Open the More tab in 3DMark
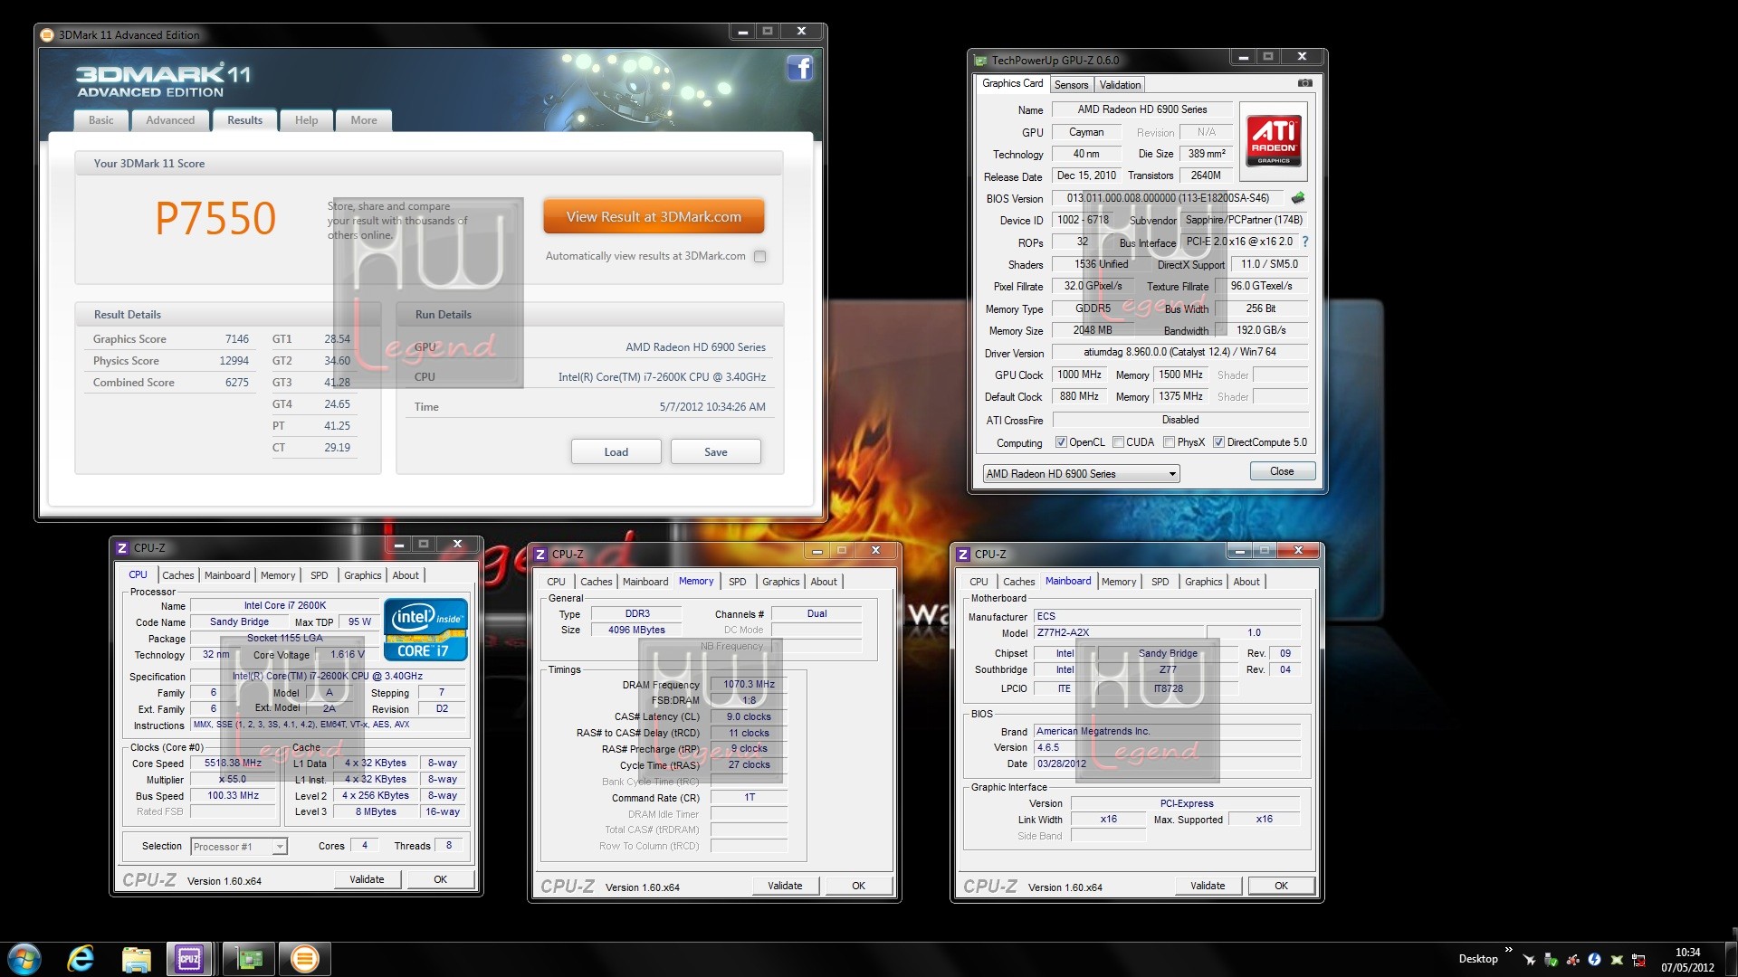Image resolution: width=1738 pixels, height=977 pixels. 364,120
